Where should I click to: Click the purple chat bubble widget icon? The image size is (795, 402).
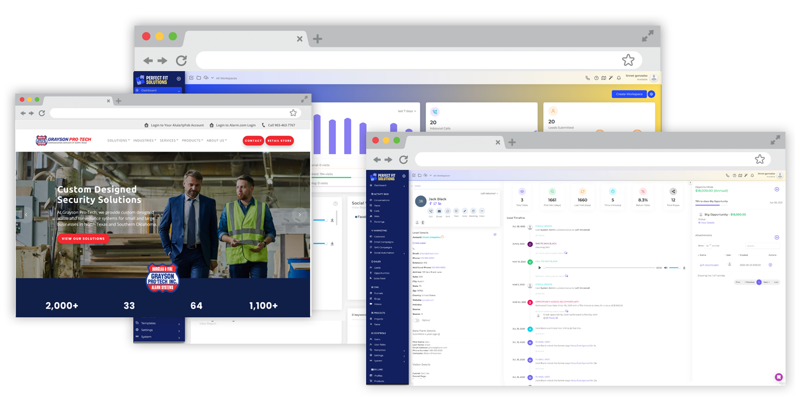[778, 377]
